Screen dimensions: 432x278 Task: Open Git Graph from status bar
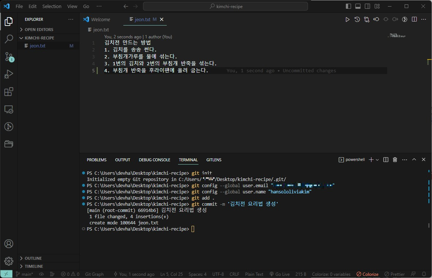point(94,274)
